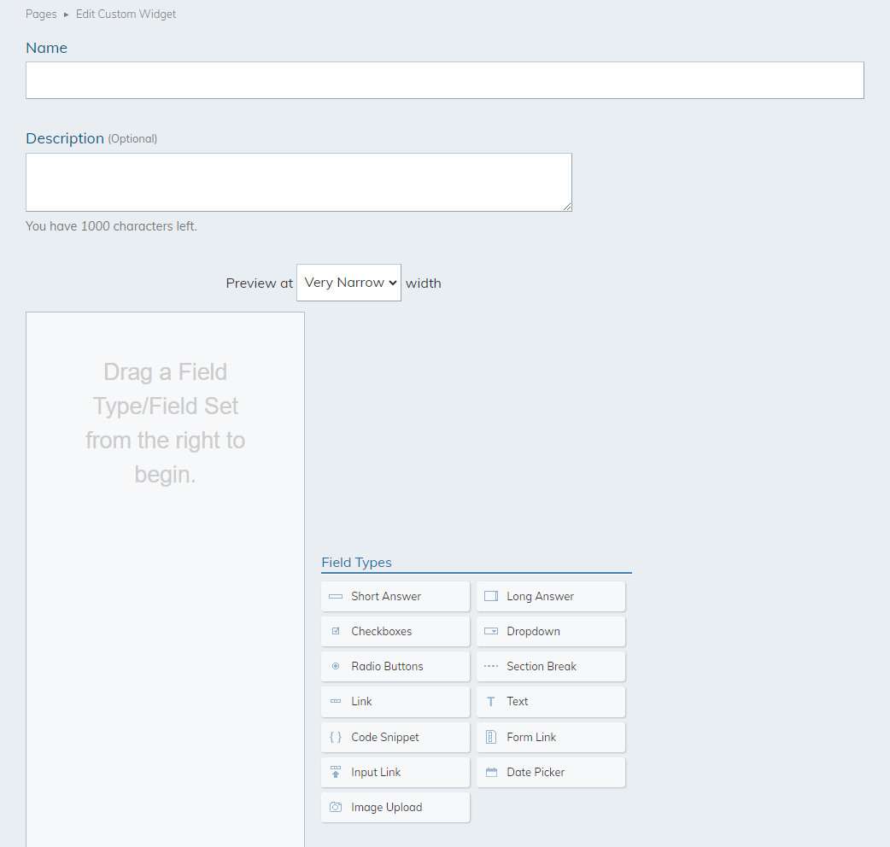Click the Text field T icon
This screenshot has height=847, width=890.
pos(491,702)
